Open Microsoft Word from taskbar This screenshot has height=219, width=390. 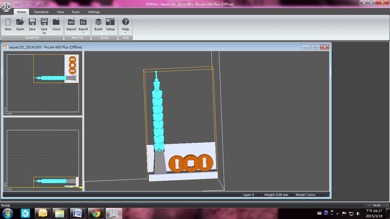(x=78, y=213)
